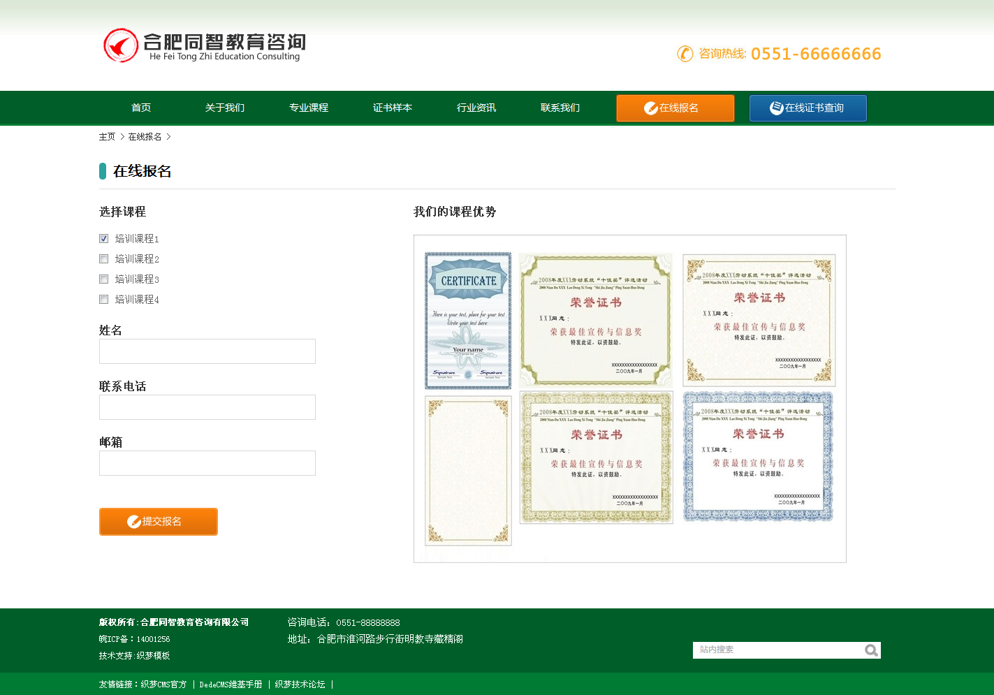Open the blue CERTIFICATE sample thumbnail

(468, 321)
